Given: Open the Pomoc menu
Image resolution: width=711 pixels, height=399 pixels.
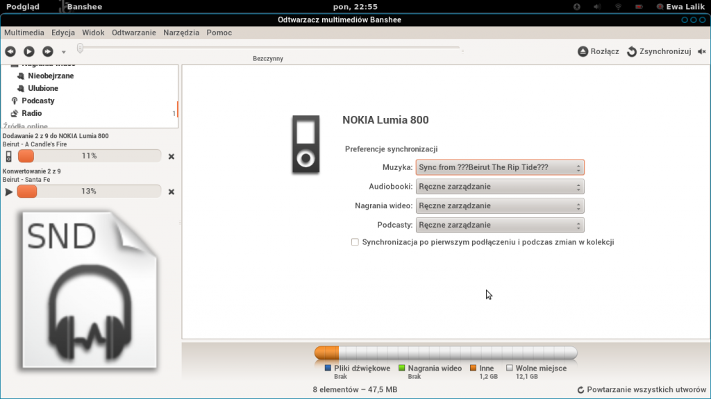Looking at the screenshot, I should point(219,33).
